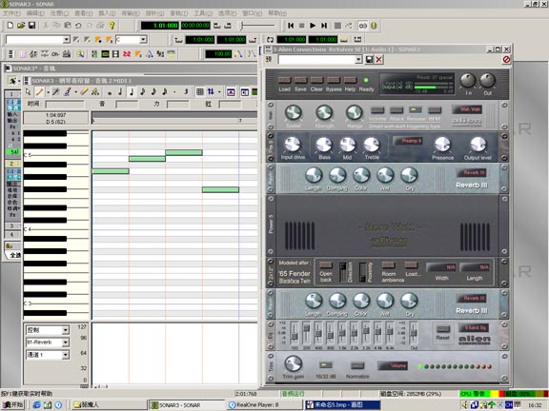This screenshot has height=411, width=549.
Task: Start playback with the Play button
Action: [x=313, y=26]
